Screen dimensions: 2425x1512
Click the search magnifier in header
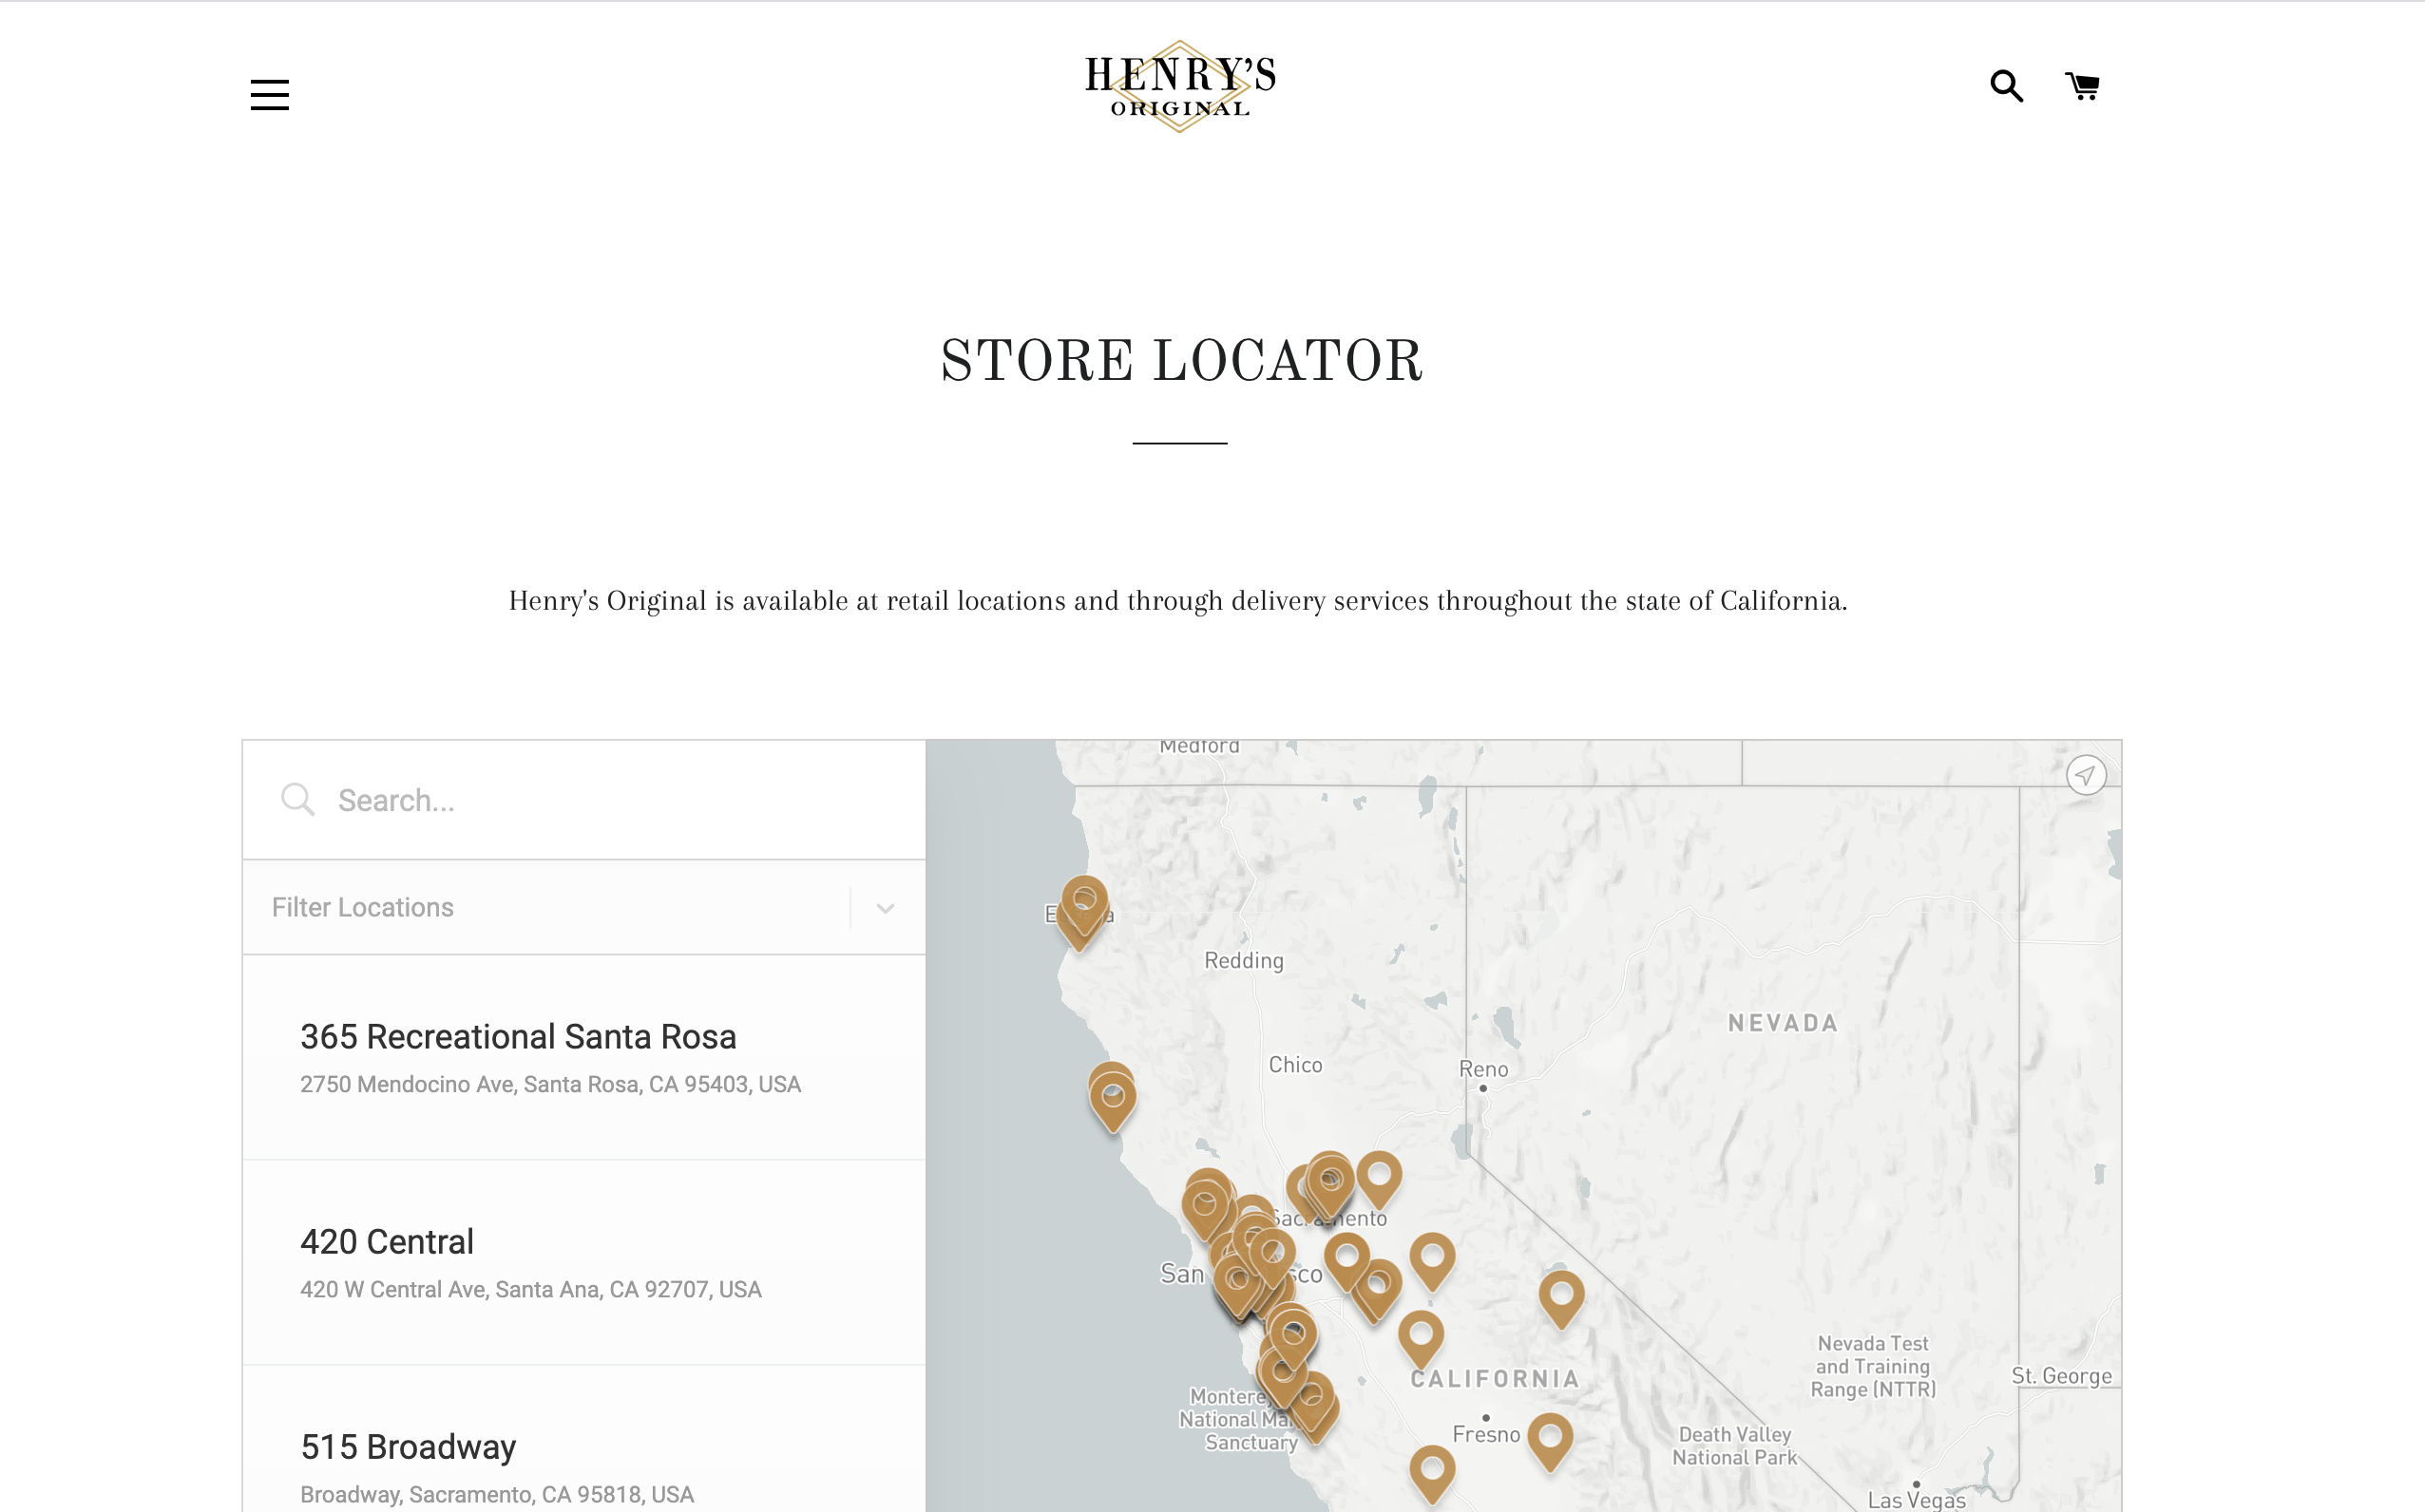[2006, 86]
